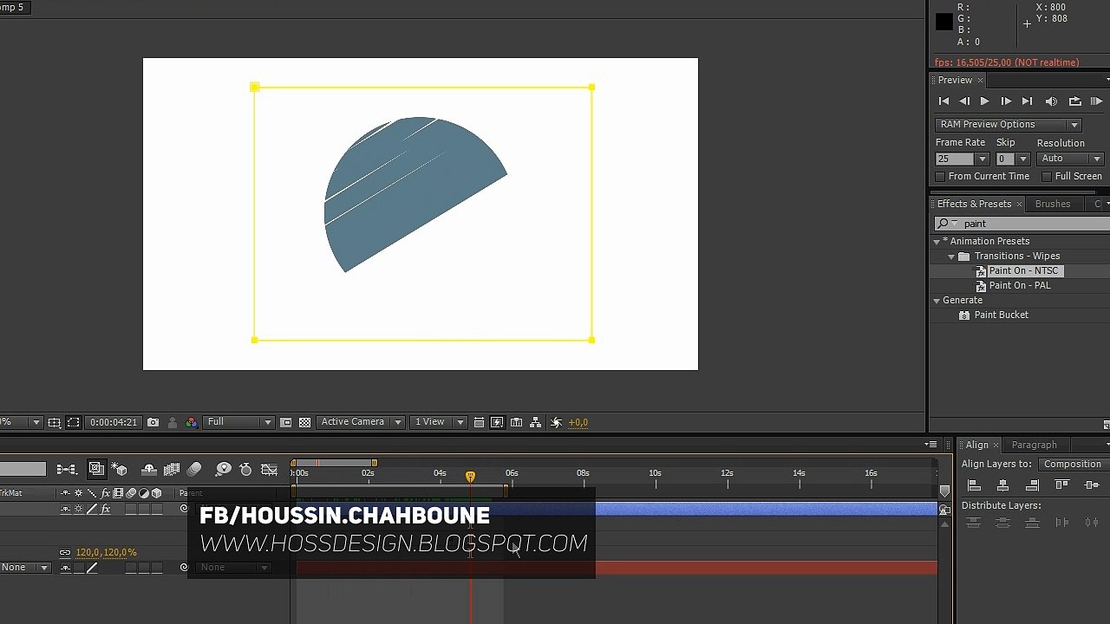Click the current-time indicator on timeline ruler
Viewport: 1110px width, 624px height.
(470, 477)
